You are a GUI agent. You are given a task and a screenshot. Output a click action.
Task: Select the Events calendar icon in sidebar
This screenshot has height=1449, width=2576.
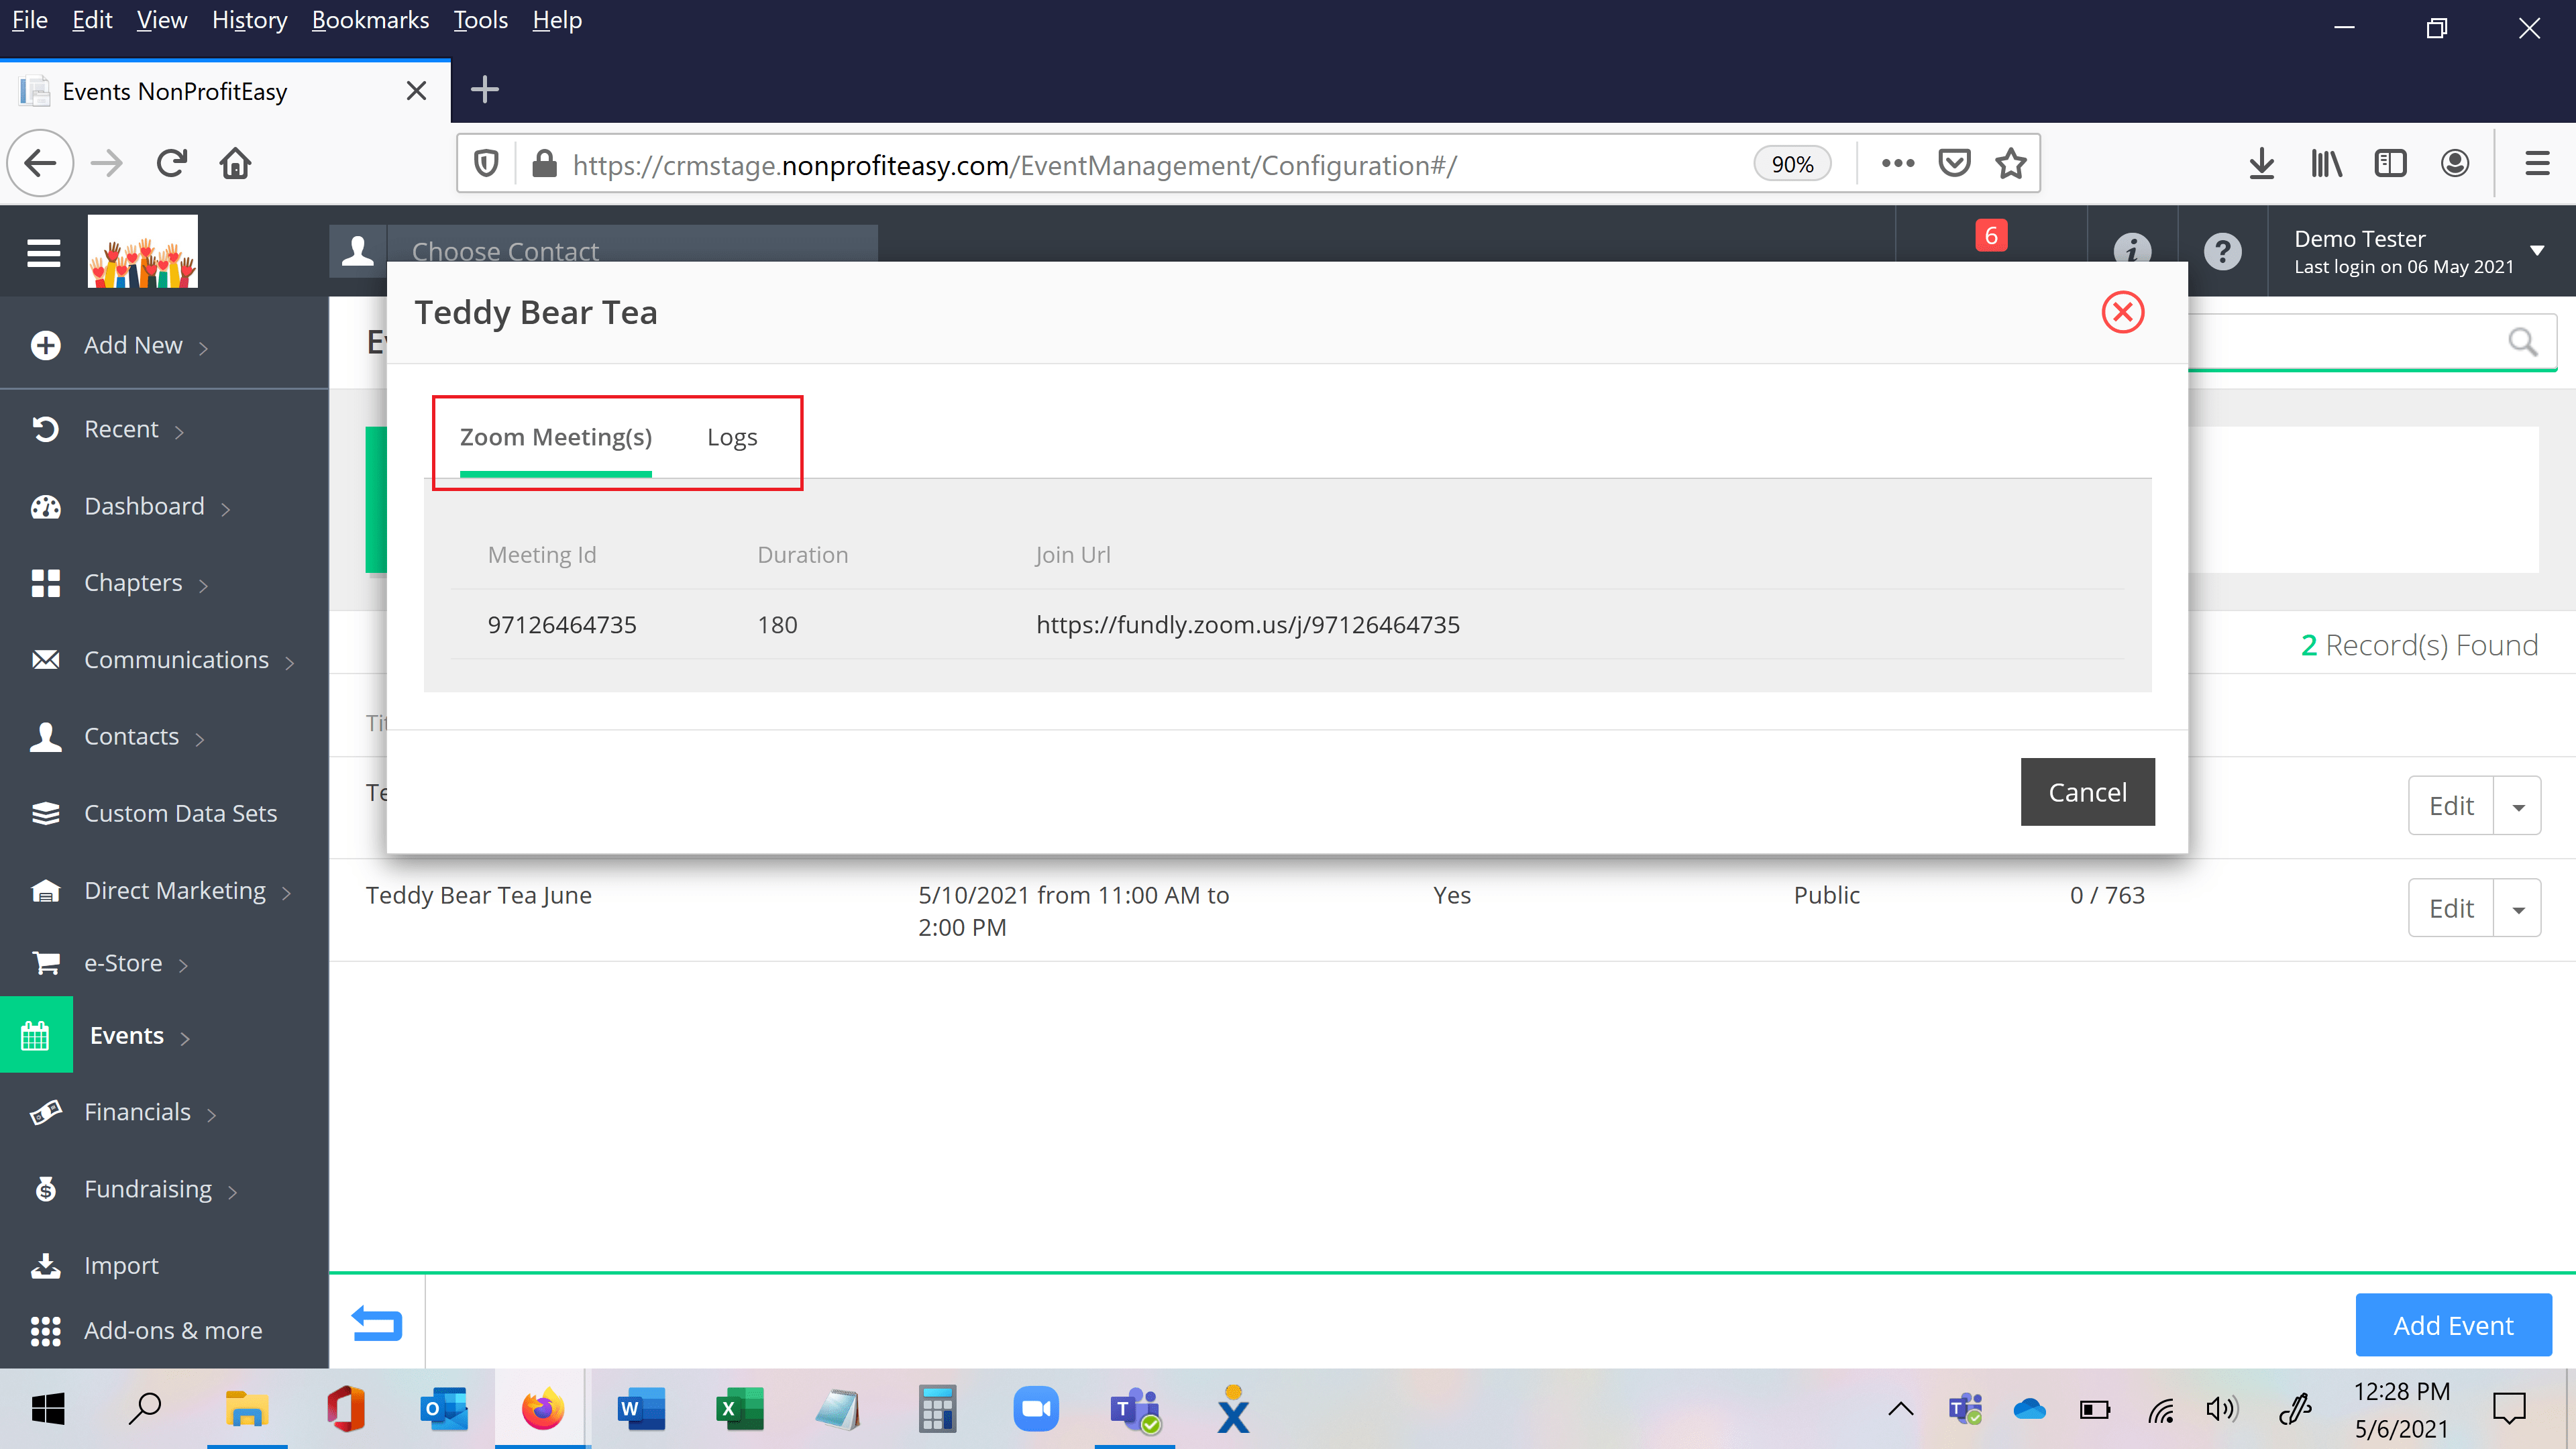point(37,1035)
